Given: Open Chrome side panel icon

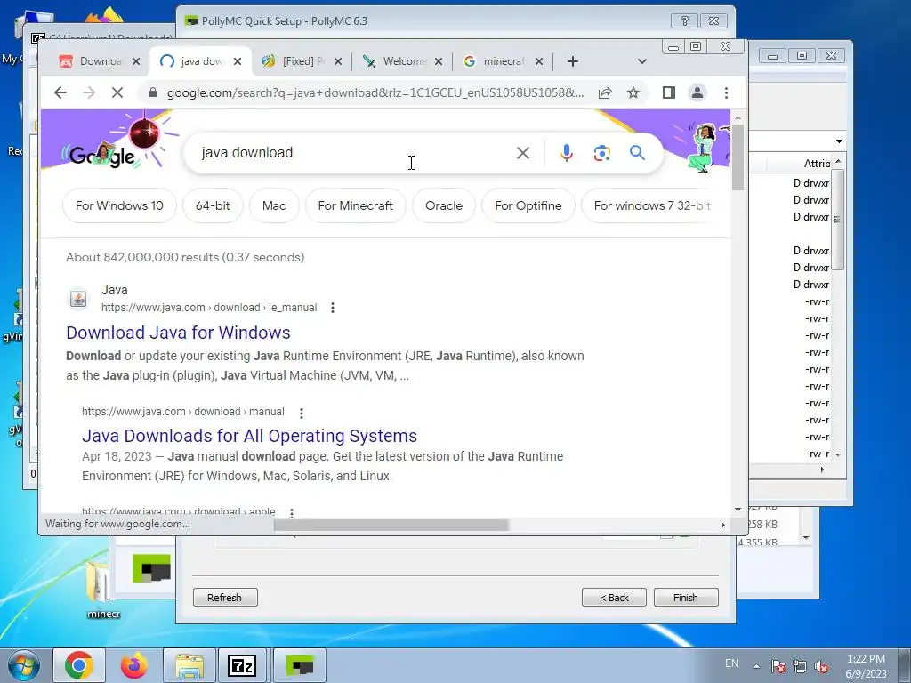Looking at the screenshot, I should pos(669,92).
